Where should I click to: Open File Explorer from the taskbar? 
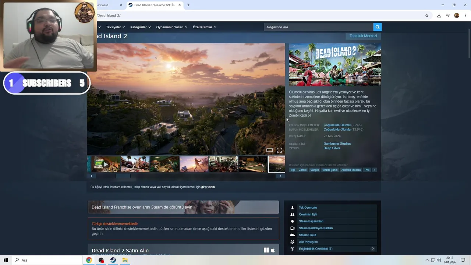point(125,260)
